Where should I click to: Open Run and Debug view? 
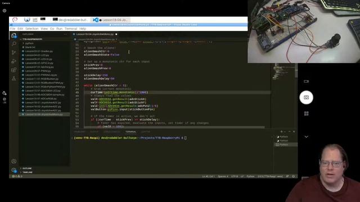click(13, 61)
